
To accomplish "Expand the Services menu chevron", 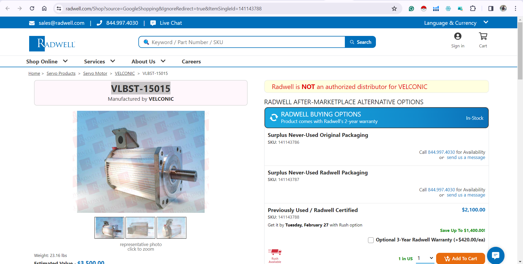I will coord(113,61).
